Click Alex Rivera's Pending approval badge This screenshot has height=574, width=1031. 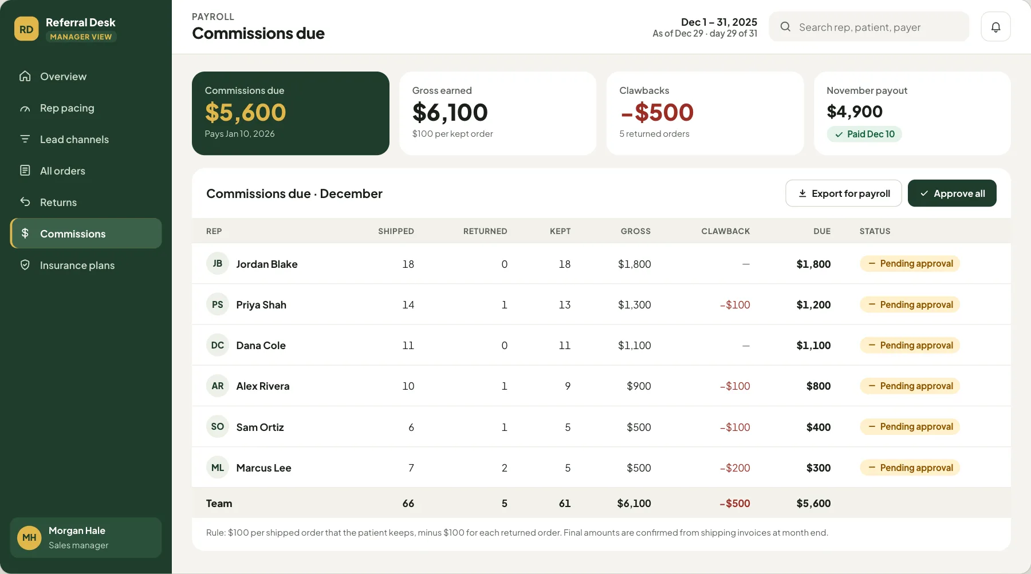(x=910, y=386)
